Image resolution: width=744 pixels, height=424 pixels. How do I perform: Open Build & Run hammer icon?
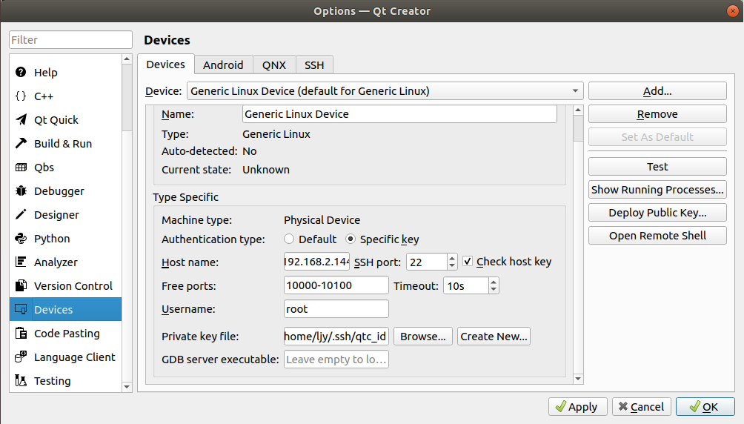click(x=21, y=144)
